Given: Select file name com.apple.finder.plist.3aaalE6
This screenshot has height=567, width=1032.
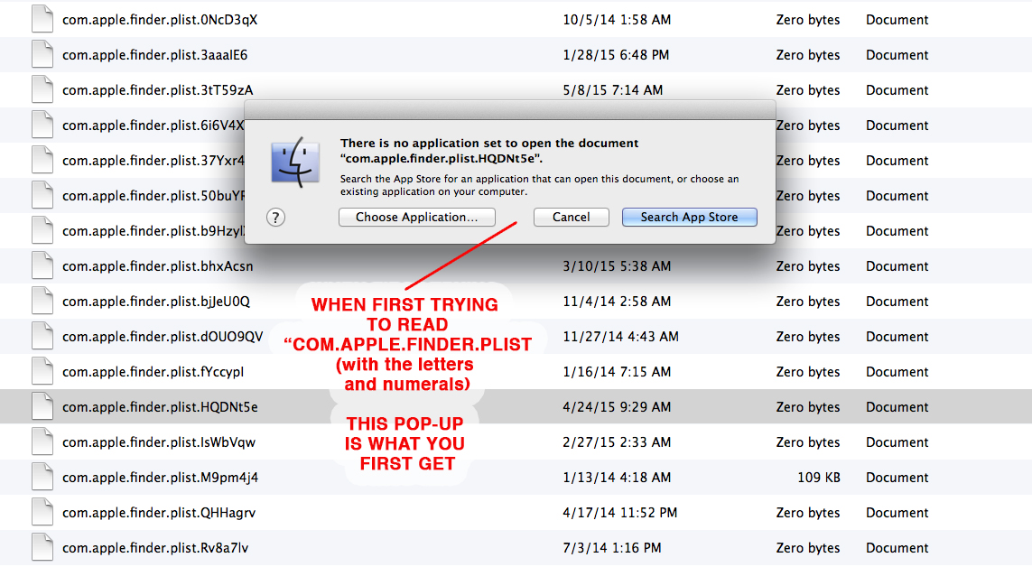Looking at the screenshot, I should [154, 55].
